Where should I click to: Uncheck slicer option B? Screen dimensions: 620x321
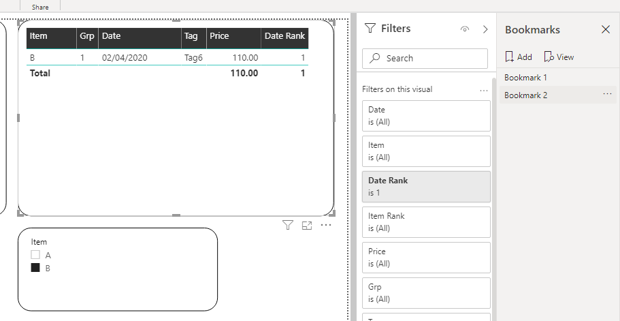pos(35,268)
